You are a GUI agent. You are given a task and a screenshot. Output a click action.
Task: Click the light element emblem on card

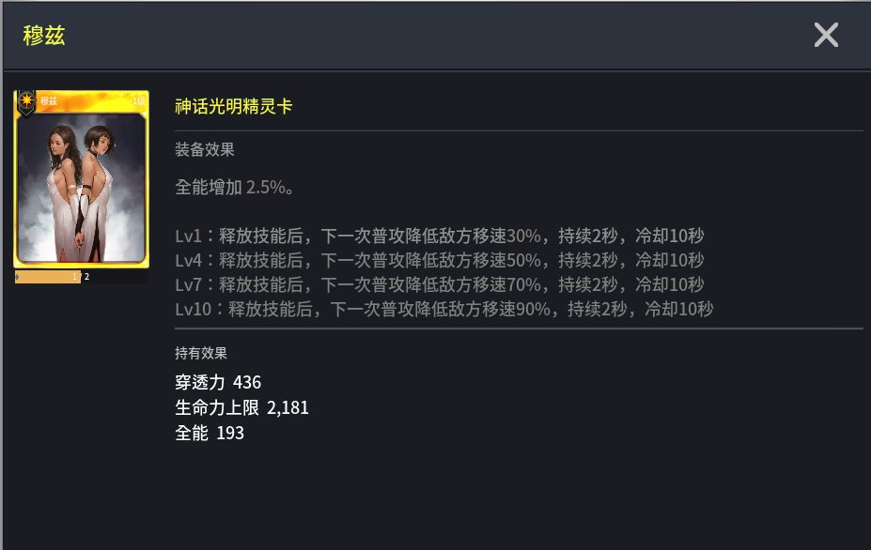(x=25, y=99)
